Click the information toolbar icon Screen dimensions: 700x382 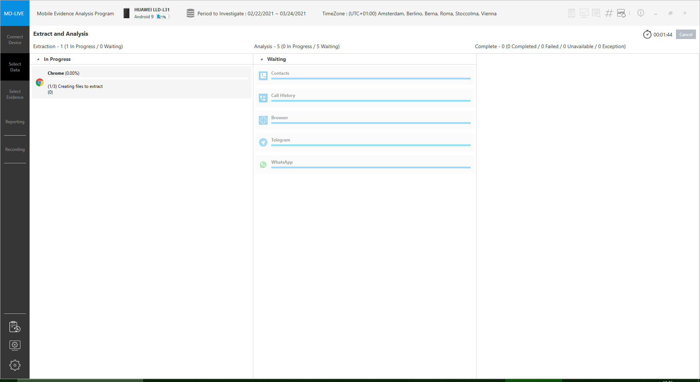point(641,13)
